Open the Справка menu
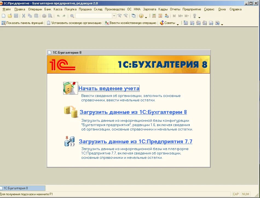Screen dimensions: 260x198 (x=235, y=9)
